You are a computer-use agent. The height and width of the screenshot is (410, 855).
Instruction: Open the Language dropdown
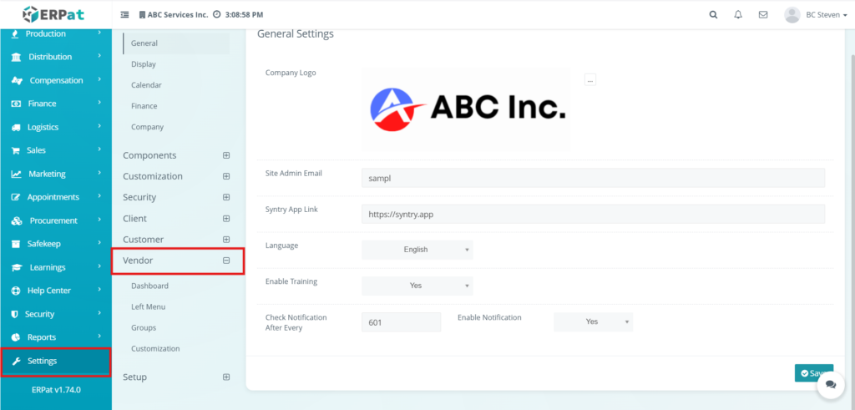tap(417, 250)
